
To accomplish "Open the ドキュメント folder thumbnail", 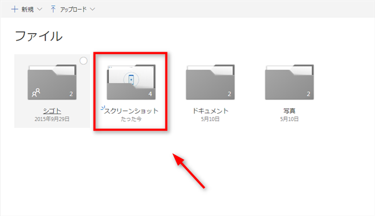I will click(210, 82).
